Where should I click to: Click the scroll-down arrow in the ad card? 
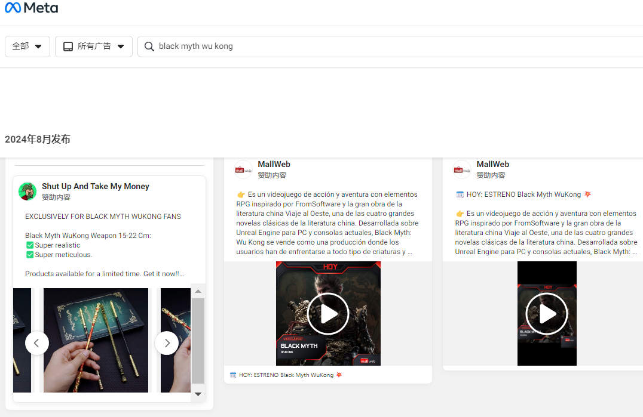[x=198, y=394]
